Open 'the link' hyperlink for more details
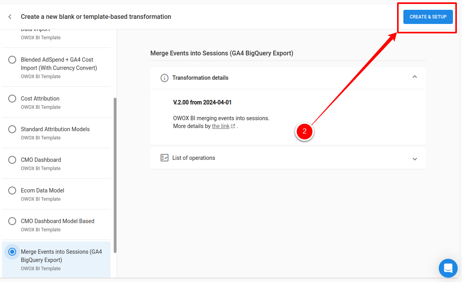 [220, 126]
